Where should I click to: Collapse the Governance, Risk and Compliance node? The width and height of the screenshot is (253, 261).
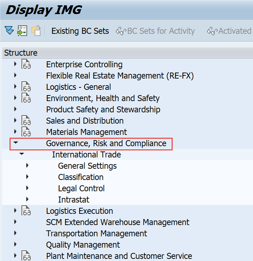click(x=16, y=143)
